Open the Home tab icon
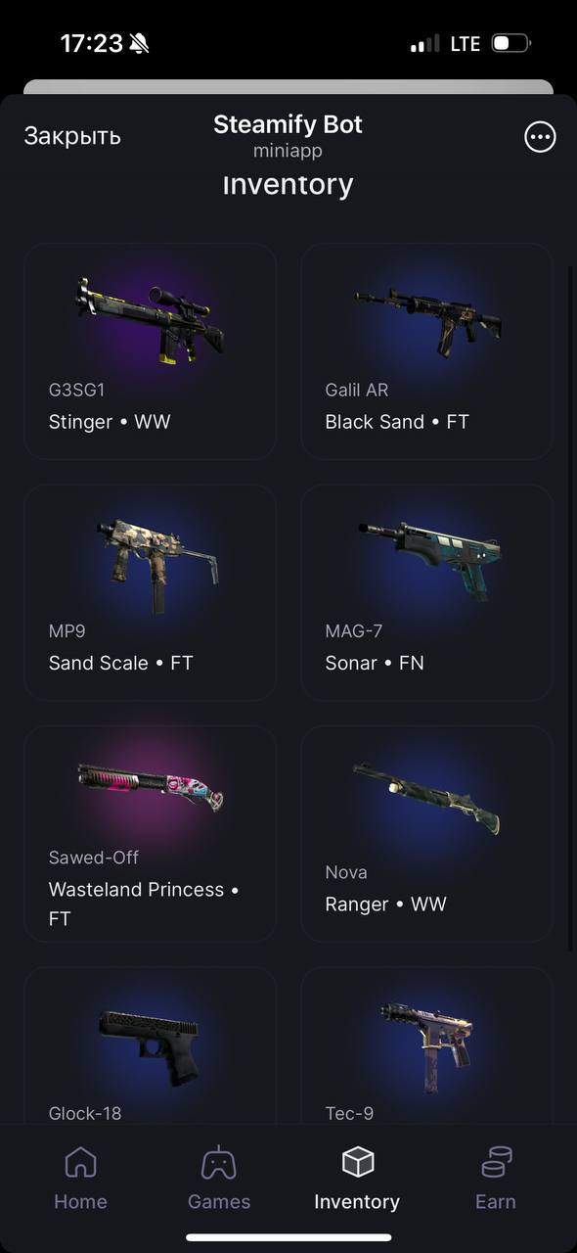Image resolution: width=577 pixels, height=1253 pixels. tap(80, 1163)
